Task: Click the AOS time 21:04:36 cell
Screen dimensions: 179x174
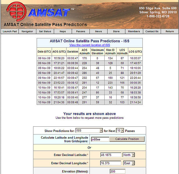Action: click(59, 102)
